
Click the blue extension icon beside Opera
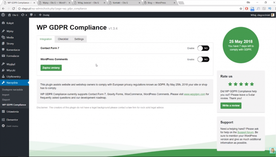[x=252, y=8]
